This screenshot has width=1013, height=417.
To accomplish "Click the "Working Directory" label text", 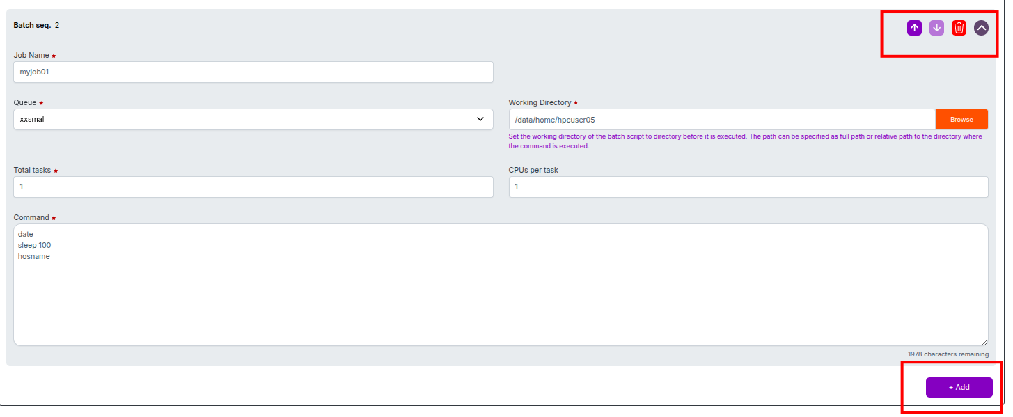I will [x=540, y=102].
